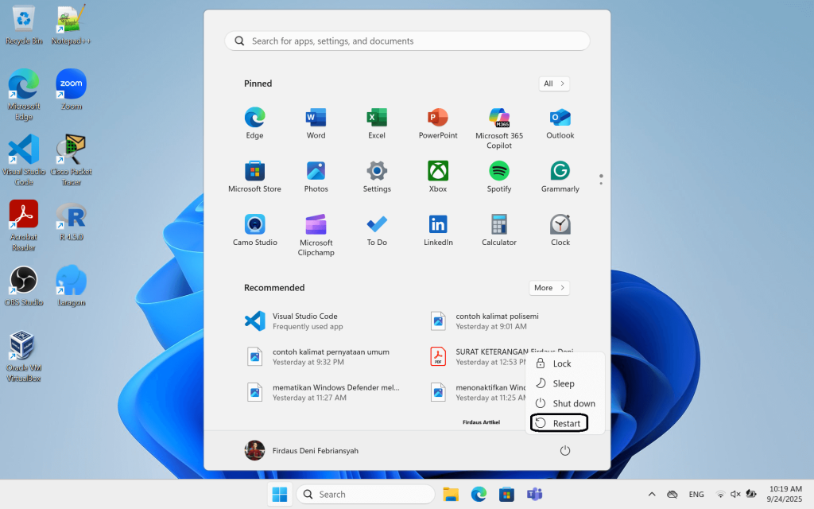The image size is (814, 509).
Task: Open the hidden icons tray on the taskbar
Action: 652,494
